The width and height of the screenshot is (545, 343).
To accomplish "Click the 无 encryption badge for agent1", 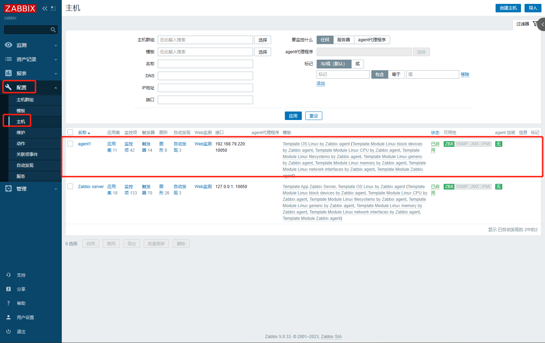I will (498, 144).
